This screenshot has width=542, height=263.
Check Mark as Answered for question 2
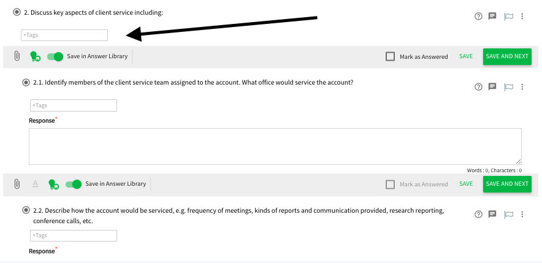(391, 56)
